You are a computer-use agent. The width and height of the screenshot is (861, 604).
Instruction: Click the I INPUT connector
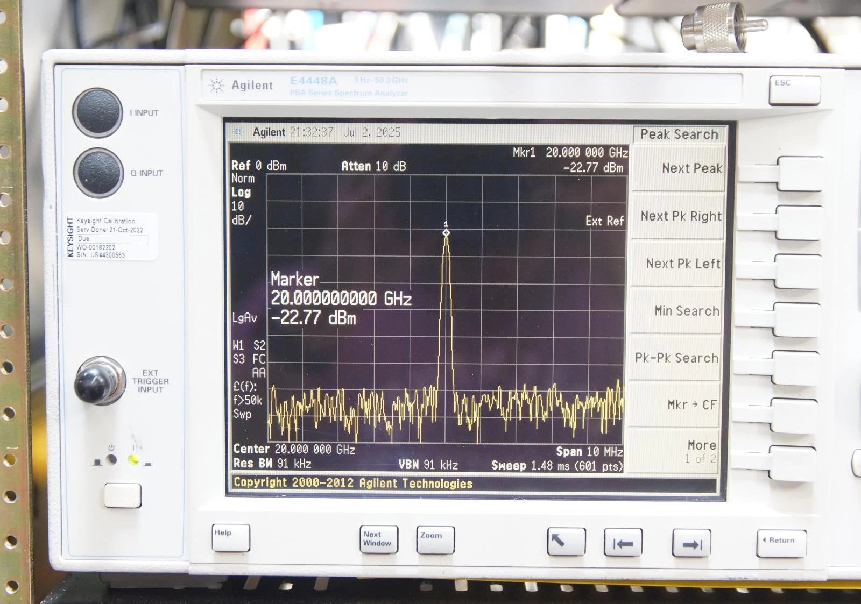pos(97,112)
